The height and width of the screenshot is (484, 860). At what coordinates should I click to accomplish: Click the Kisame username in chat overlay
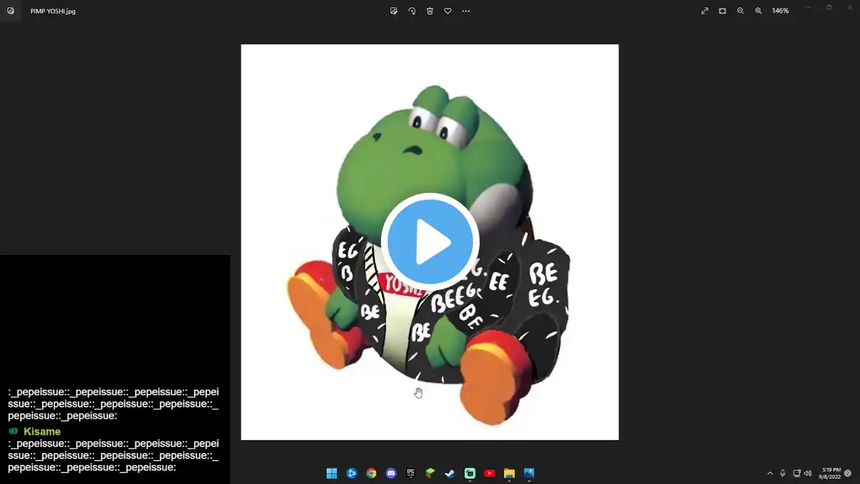click(42, 432)
